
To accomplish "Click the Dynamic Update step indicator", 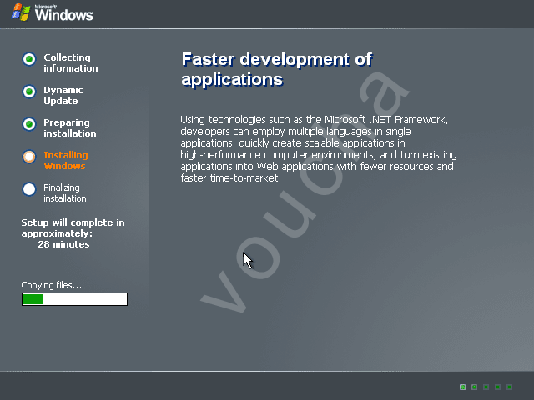I will tap(29, 92).
